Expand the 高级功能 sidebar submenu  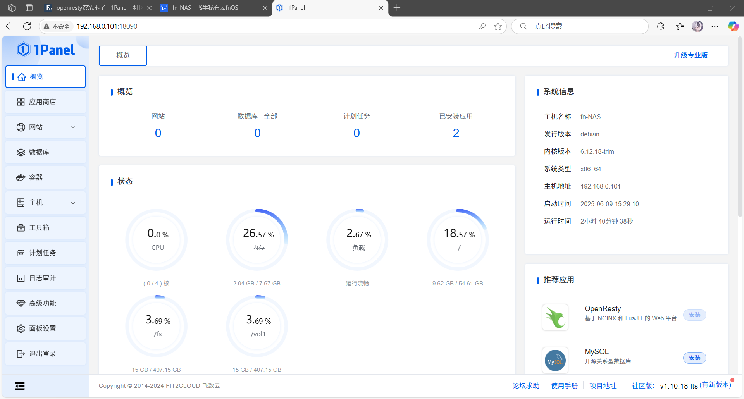tap(73, 303)
